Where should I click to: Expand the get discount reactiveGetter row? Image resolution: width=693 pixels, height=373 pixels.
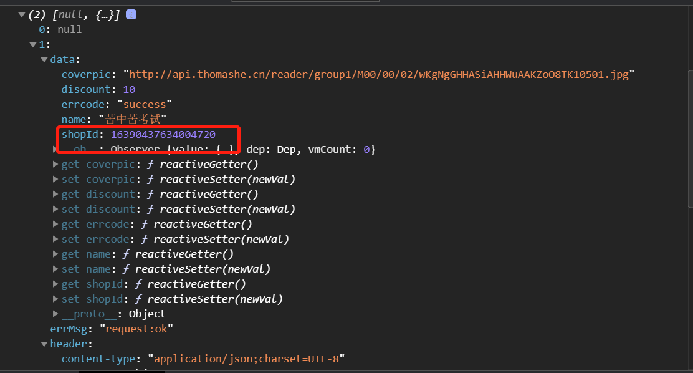pyautogui.click(x=55, y=194)
